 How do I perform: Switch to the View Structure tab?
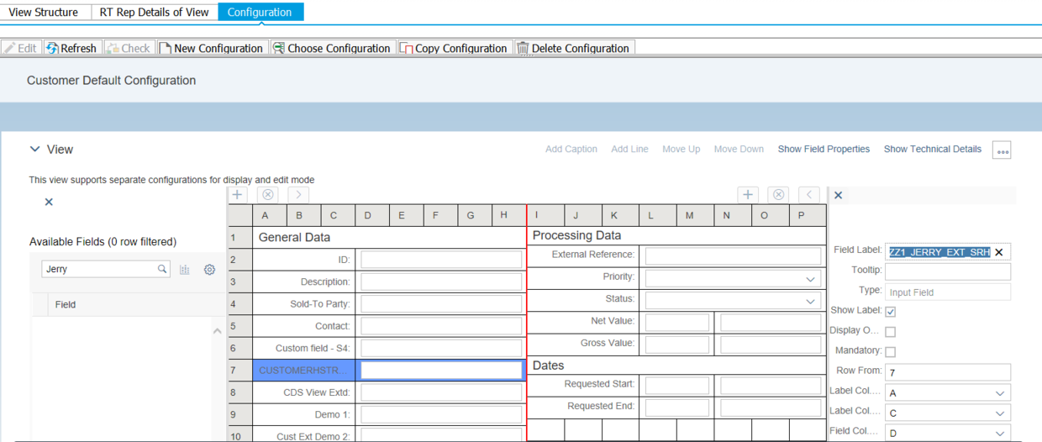[44, 12]
